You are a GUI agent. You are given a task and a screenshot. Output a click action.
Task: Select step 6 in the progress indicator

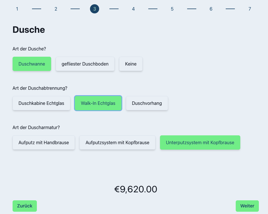coord(211,9)
